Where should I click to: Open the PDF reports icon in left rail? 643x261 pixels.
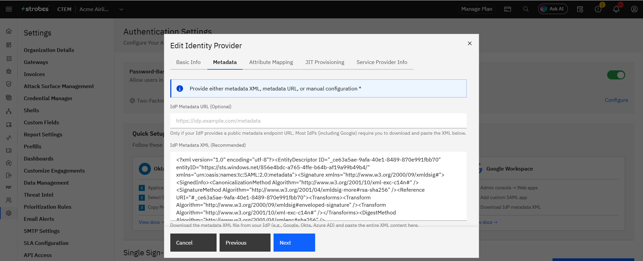9,187
